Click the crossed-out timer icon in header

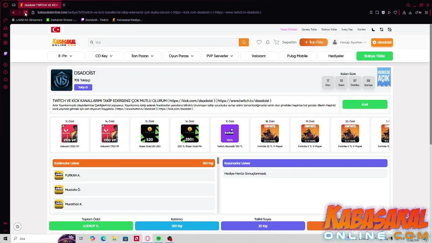pyautogui.click(x=389, y=29)
